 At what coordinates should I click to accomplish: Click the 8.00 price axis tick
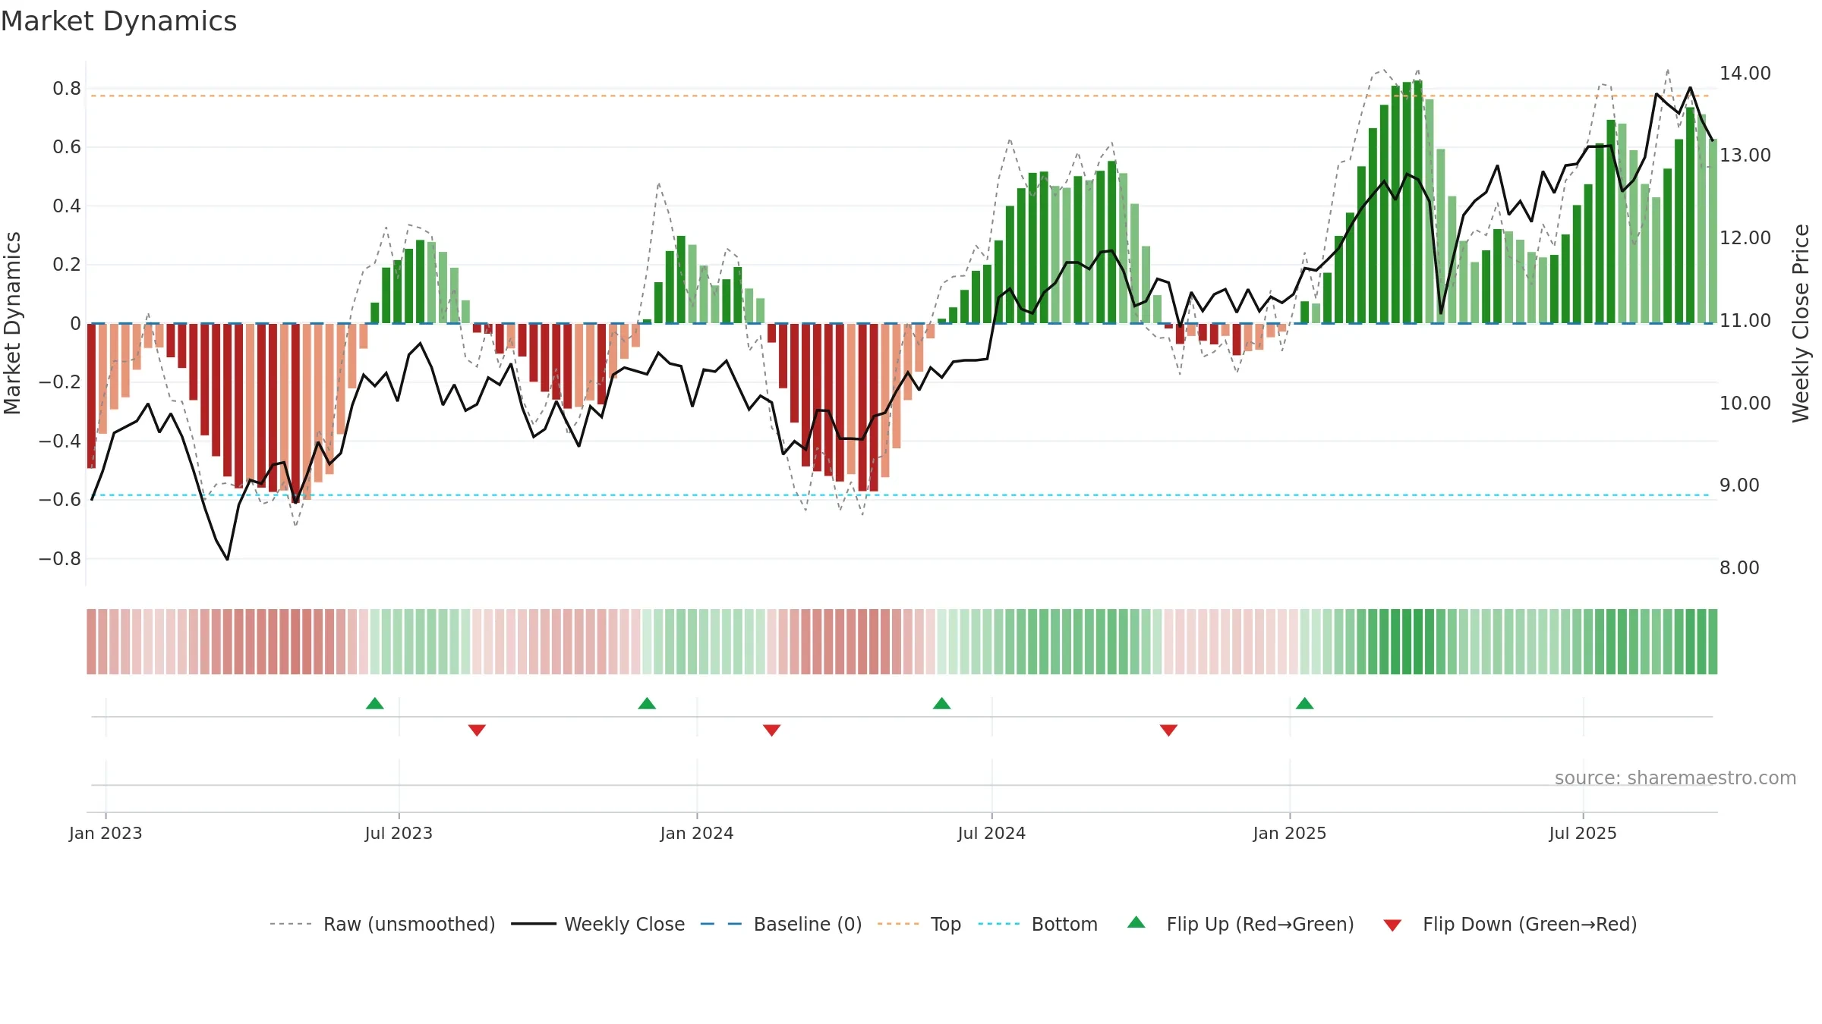tap(1739, 568)
